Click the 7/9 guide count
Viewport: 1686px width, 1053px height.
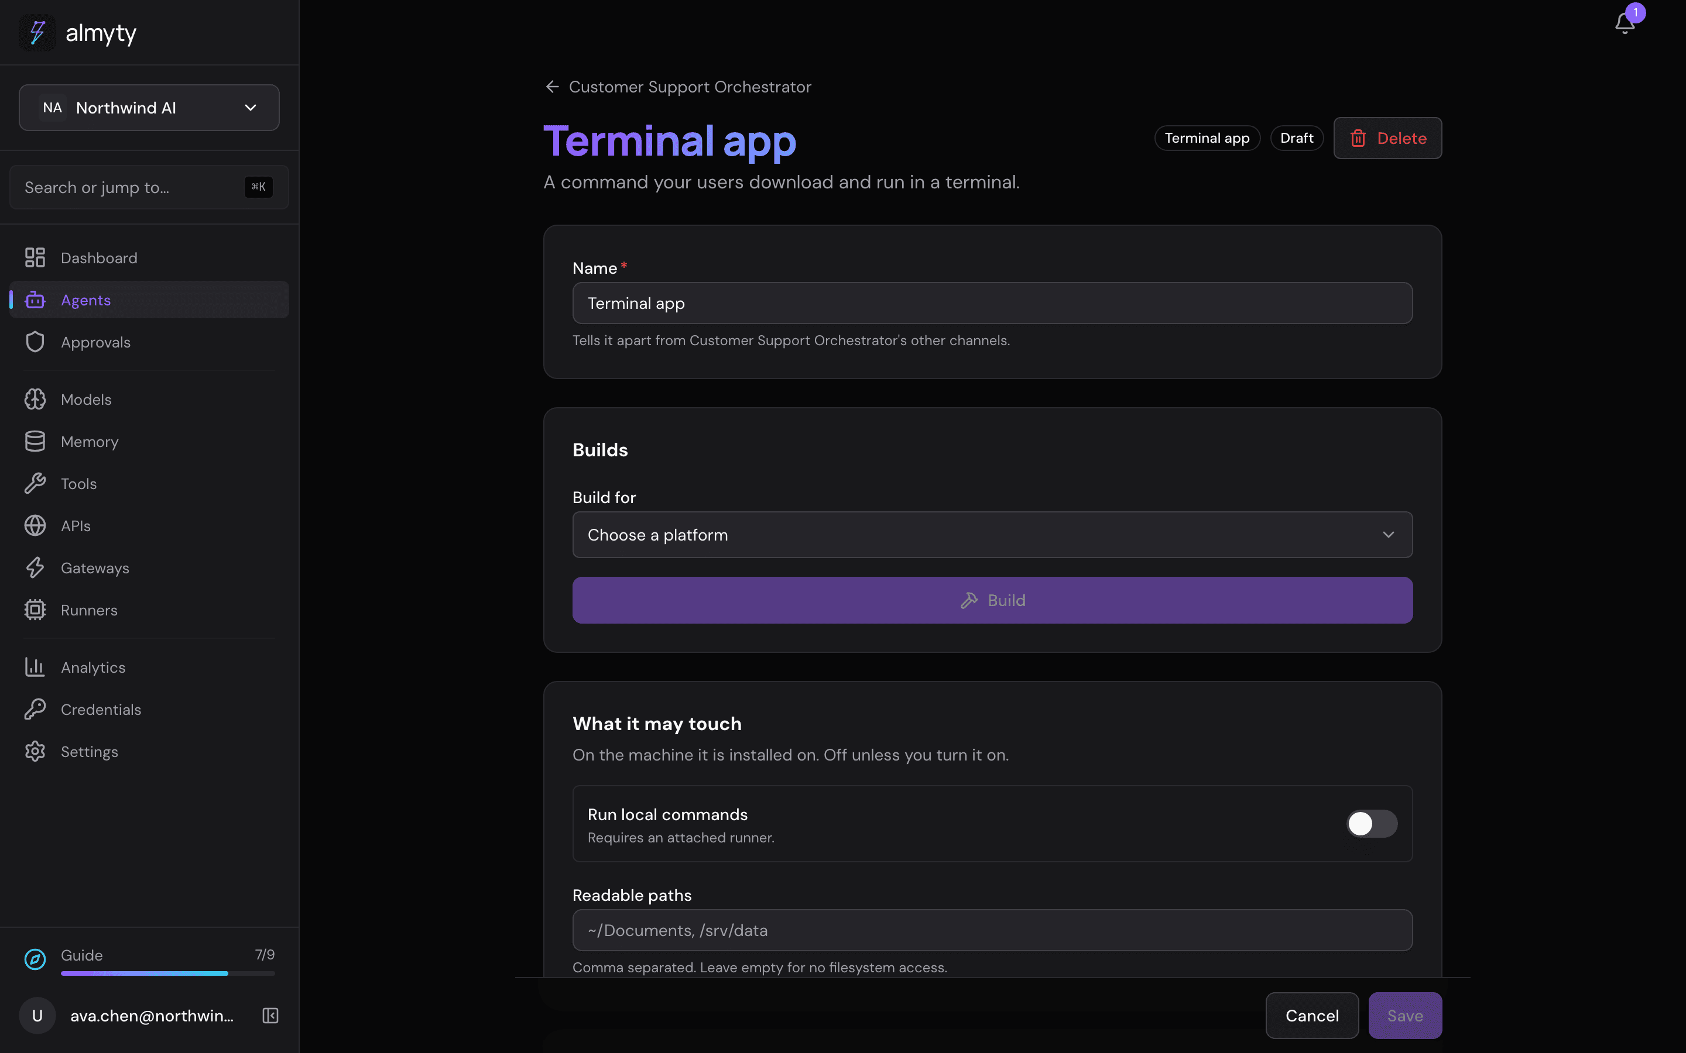pyautogui.click(x=265, y=955)
